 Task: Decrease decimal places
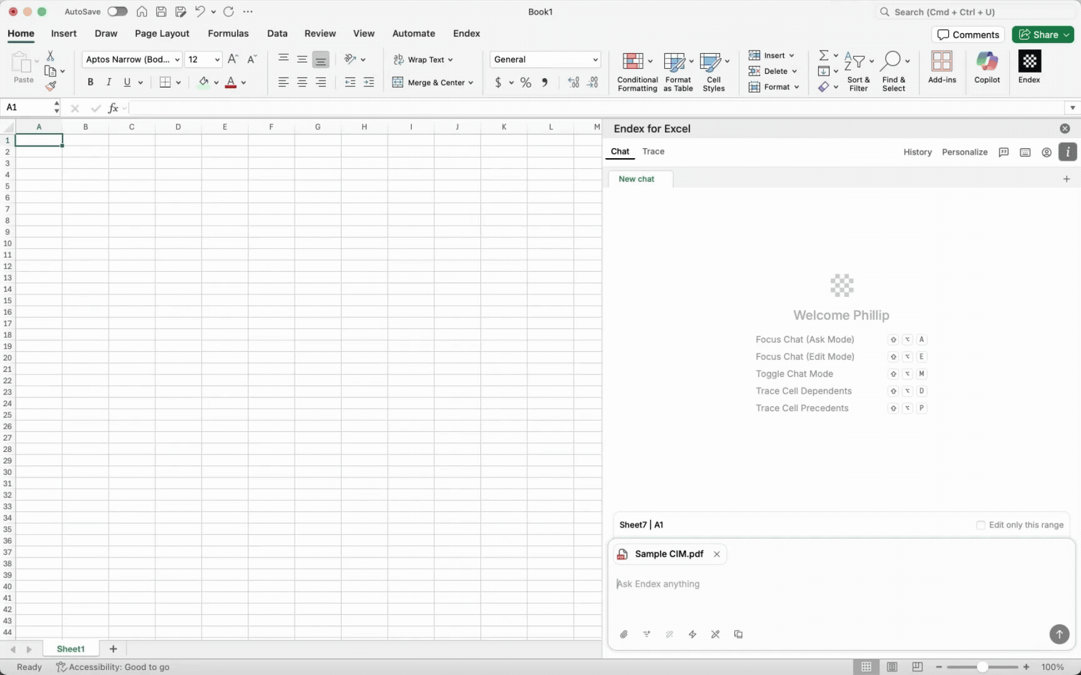[x=592, y=82]
